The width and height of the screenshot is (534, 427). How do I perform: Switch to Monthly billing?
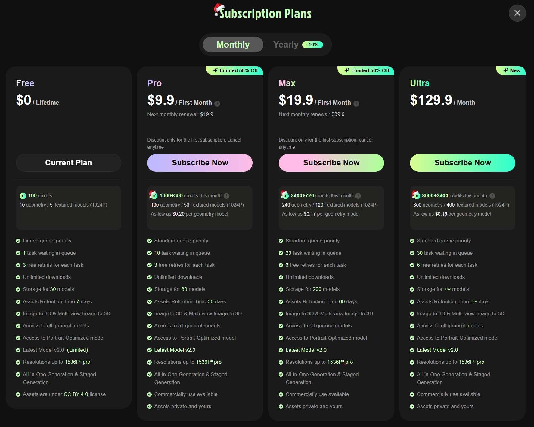(x=233, y=45)
